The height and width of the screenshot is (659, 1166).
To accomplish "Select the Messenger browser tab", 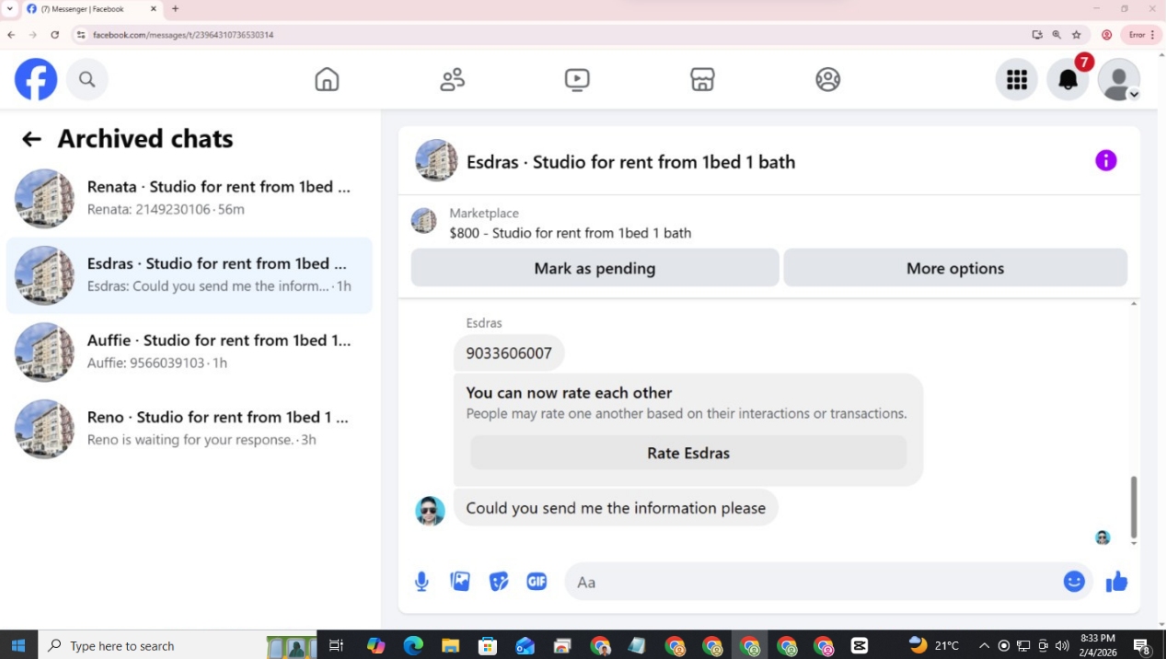I will click(90, 8).
